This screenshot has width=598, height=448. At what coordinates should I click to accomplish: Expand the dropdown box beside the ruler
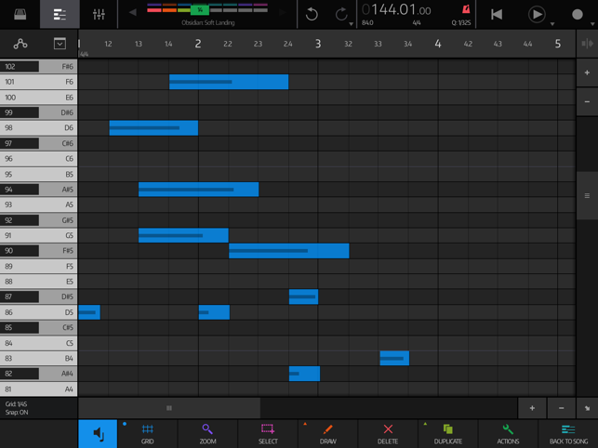(60, 44)
